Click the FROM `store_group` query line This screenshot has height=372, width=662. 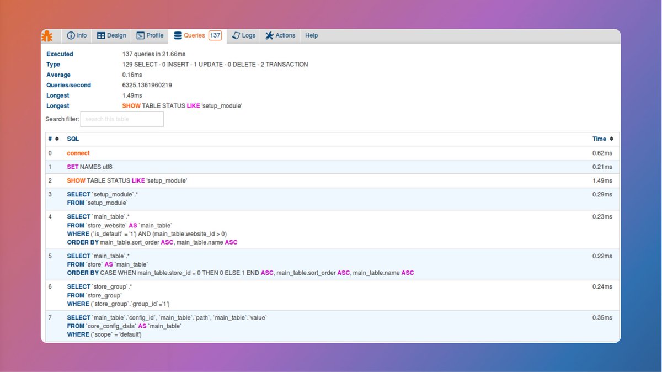pos(94,295)
